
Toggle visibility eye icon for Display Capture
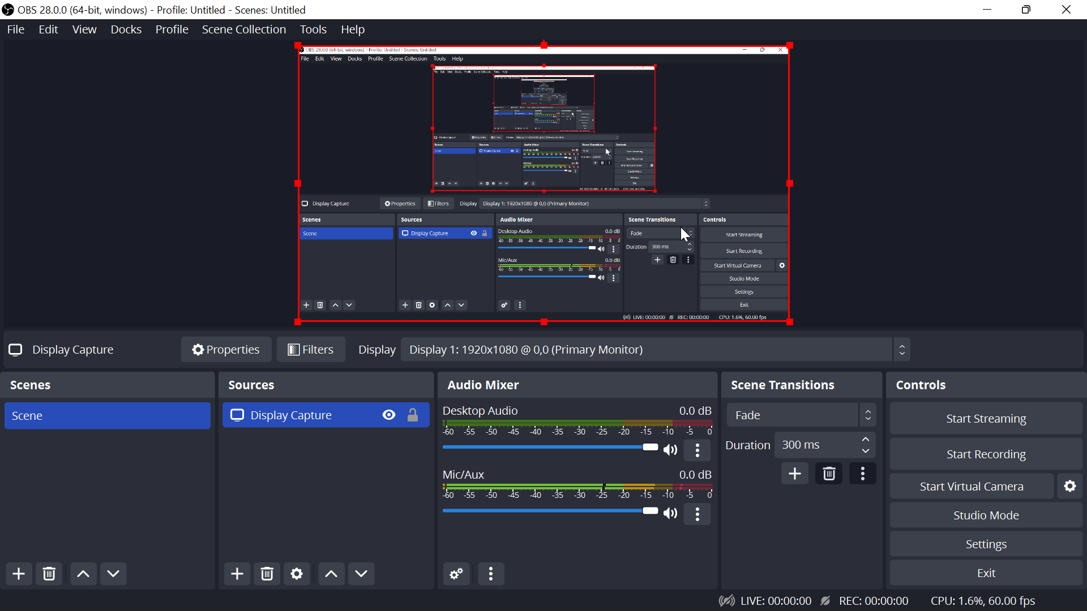coord(389,416)
